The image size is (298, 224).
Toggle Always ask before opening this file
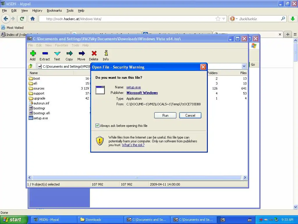tap(97, 126)
